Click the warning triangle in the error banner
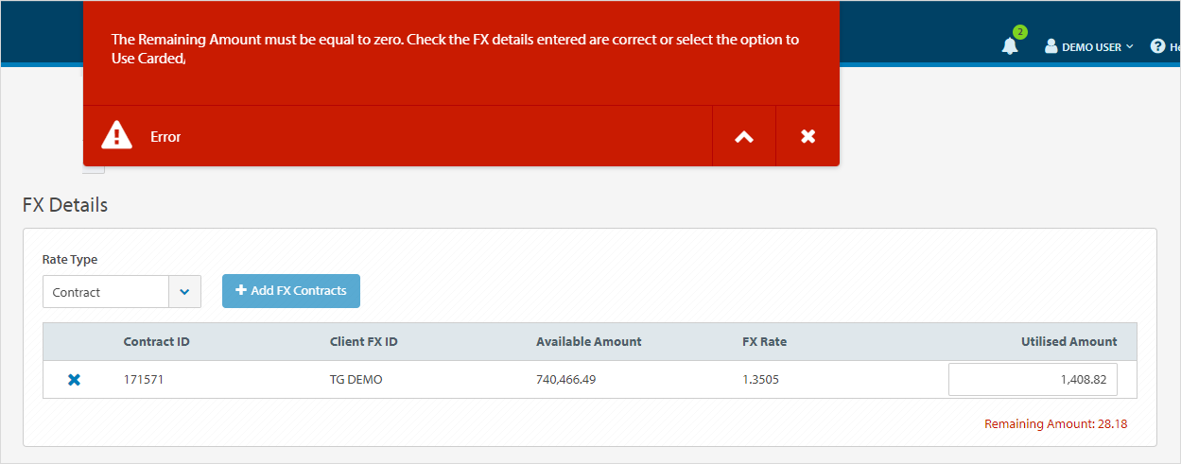Viewport: 1181px width, 464px height. (117, 136)
